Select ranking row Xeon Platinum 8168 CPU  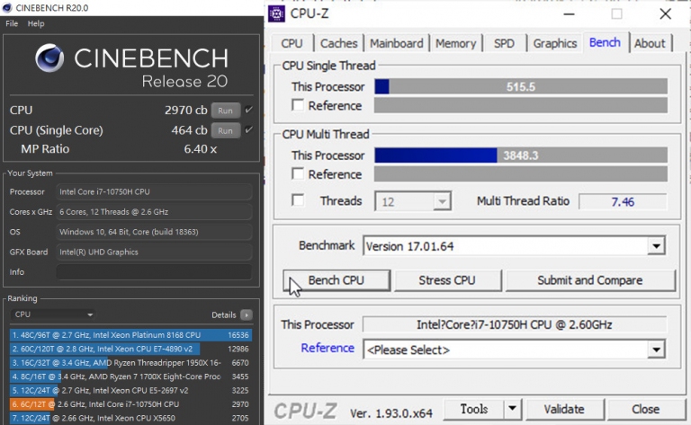[130, 335]
